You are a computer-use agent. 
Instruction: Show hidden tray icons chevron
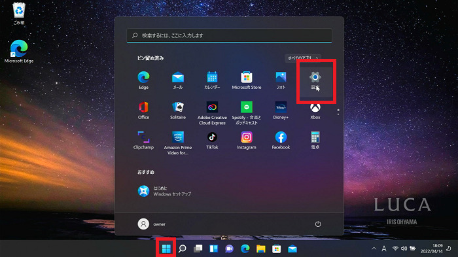(374, 248)
